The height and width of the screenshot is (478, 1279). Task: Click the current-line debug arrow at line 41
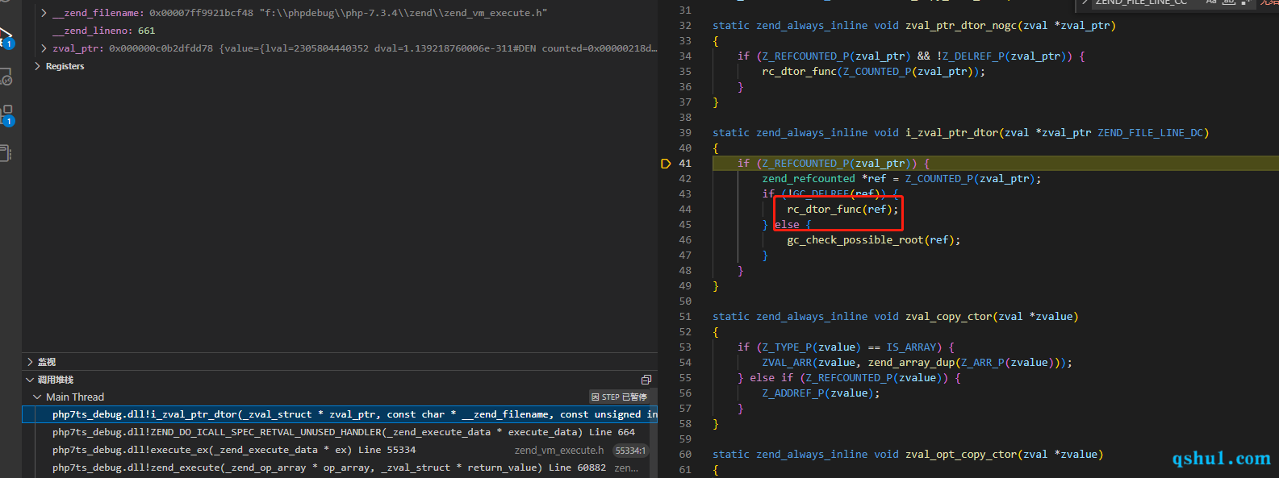pyautogui.click(x=666, y=164)
